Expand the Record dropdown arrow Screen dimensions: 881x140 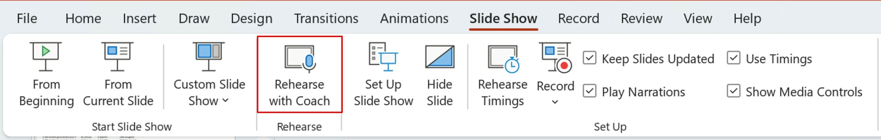tap(555, 102)
